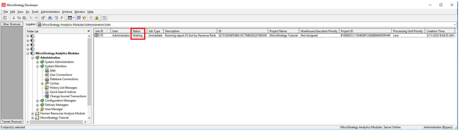Open User Connections monitor in the tree

[x=61, y=75]
